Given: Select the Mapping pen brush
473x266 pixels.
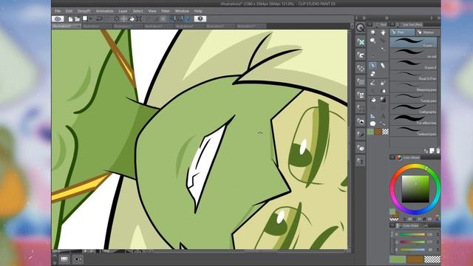Looking at the screenshot, I should pyautogui.click(x=413, y=86).
